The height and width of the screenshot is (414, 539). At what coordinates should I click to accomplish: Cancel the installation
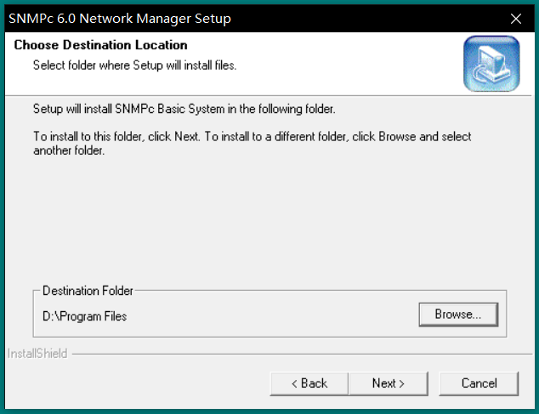pos(479,383)
